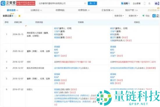This screenshot has height=107, width=160.
Task: Open the mobile phone icon in header
Action: pyautogui.click(x=145, y=3)
